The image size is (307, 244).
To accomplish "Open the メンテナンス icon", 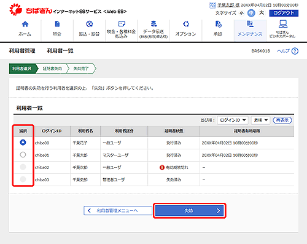I will pyautogui.click(x=250, y=24).
